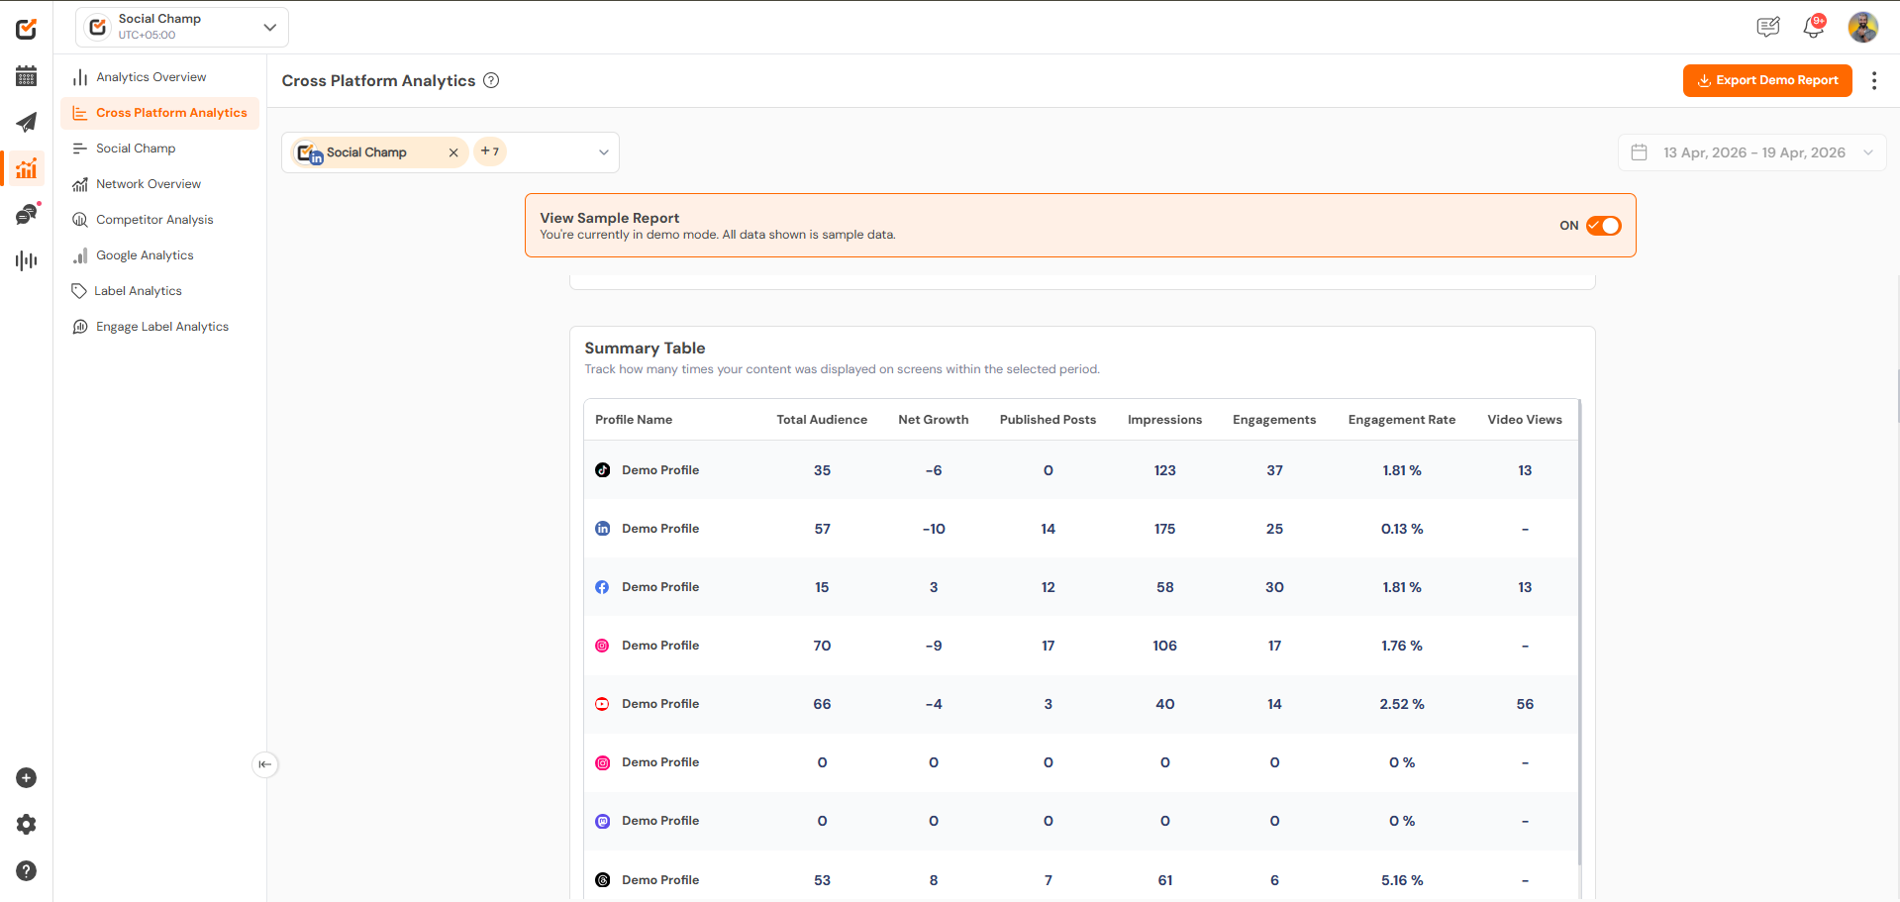Click the Threads icon on the bottom Demo Profile row
1900x902 pixels.
602,880
